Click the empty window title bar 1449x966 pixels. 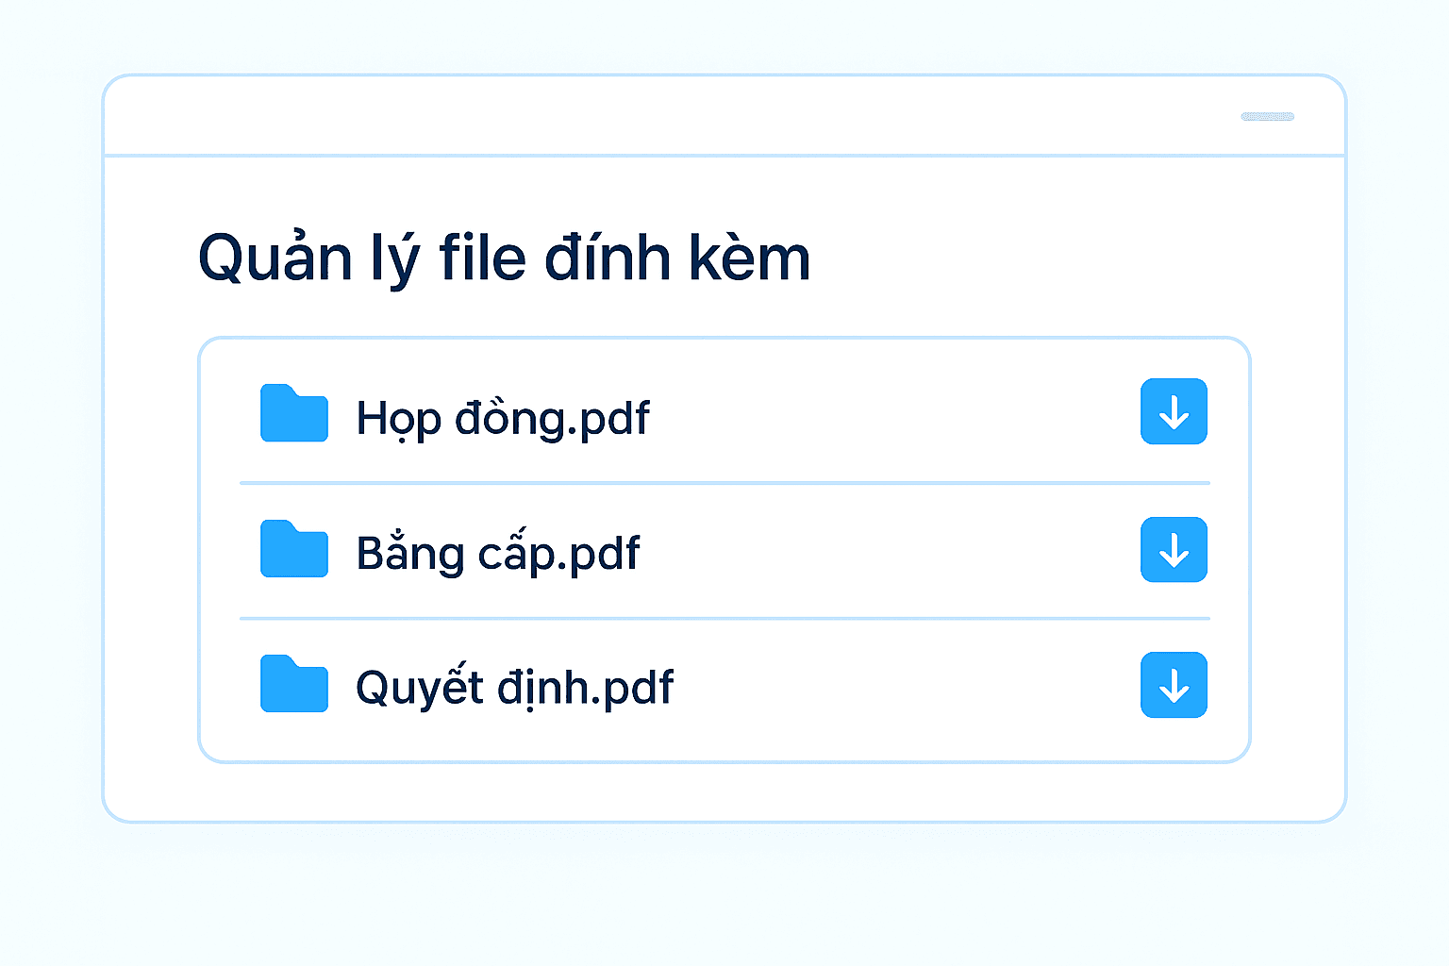coord(660,116)
